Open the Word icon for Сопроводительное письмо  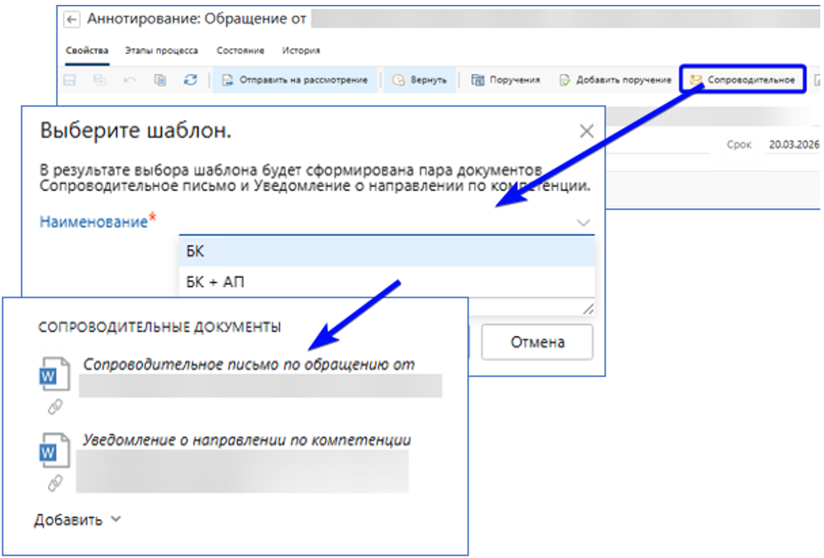(x=54, y=374)
